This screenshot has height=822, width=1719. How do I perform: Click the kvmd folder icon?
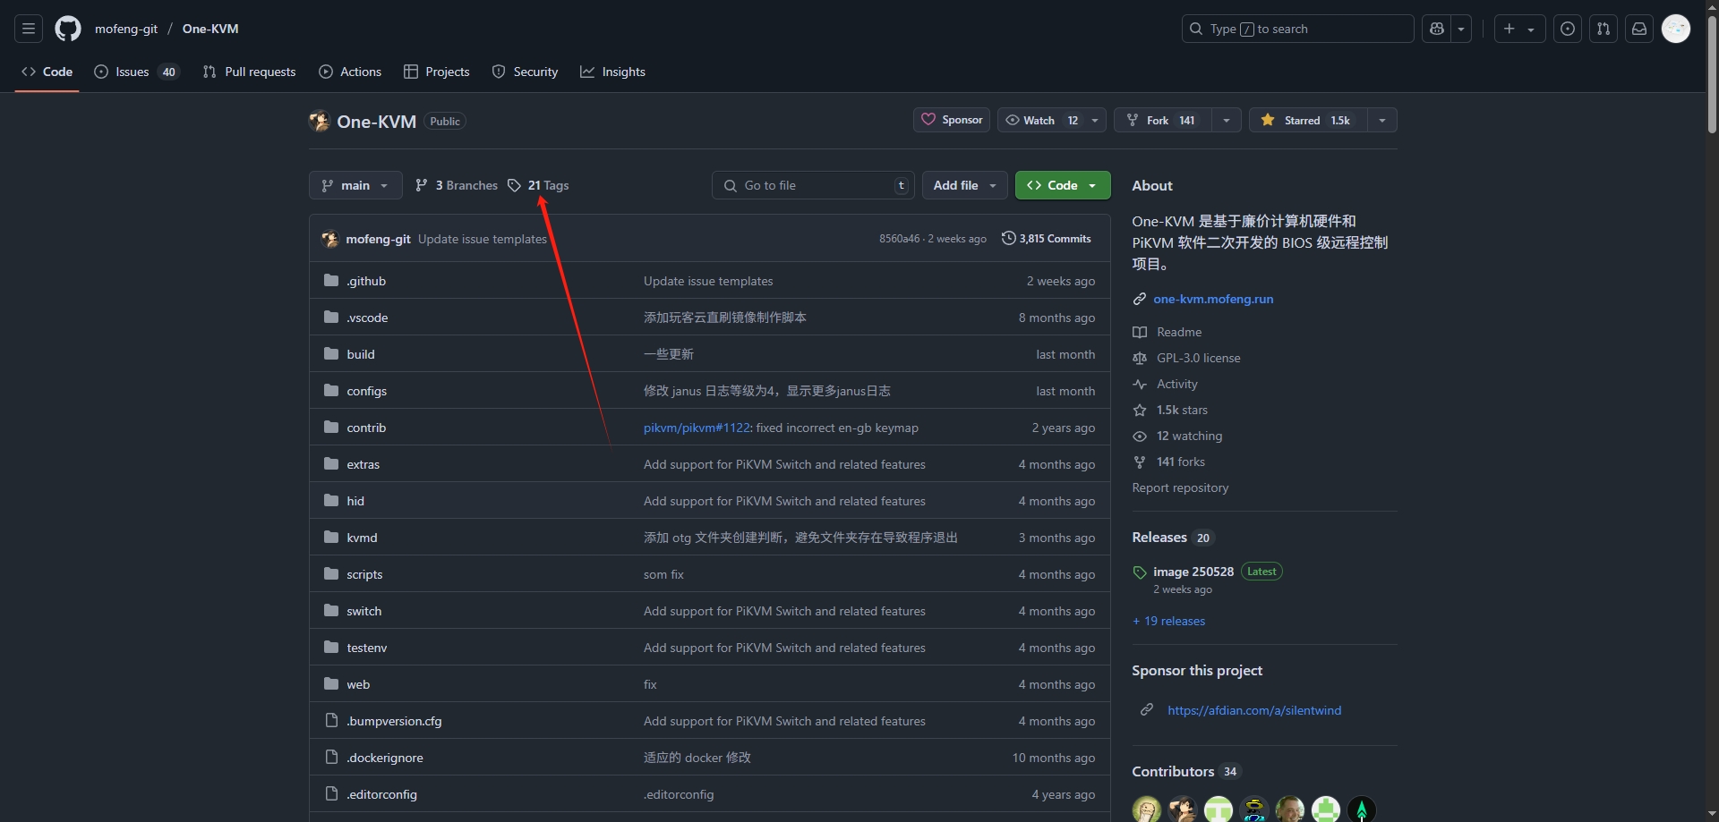(x=331, y=537)
